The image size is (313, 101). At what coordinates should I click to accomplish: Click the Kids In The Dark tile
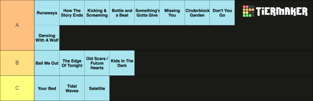click(x=122, y=63)
